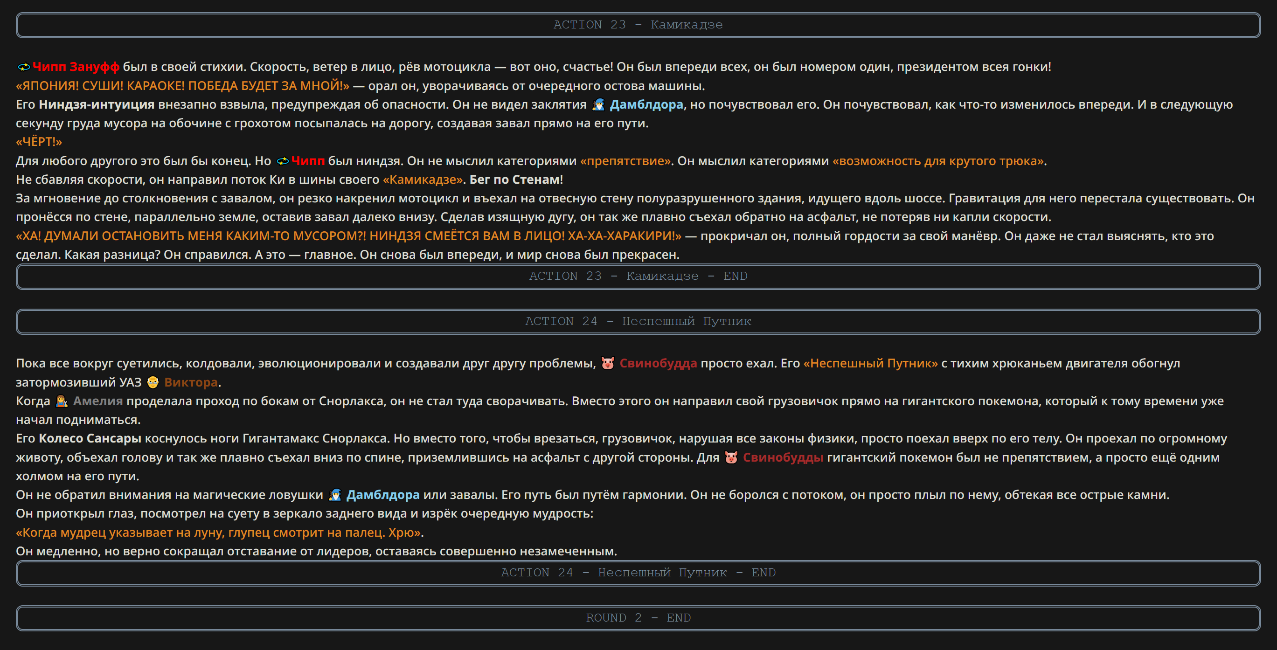Select the ACTION 24 – Неспешный Путник header
This screenshot has width=1277, height=650.
pyautogui.click(x=638, y=322)
